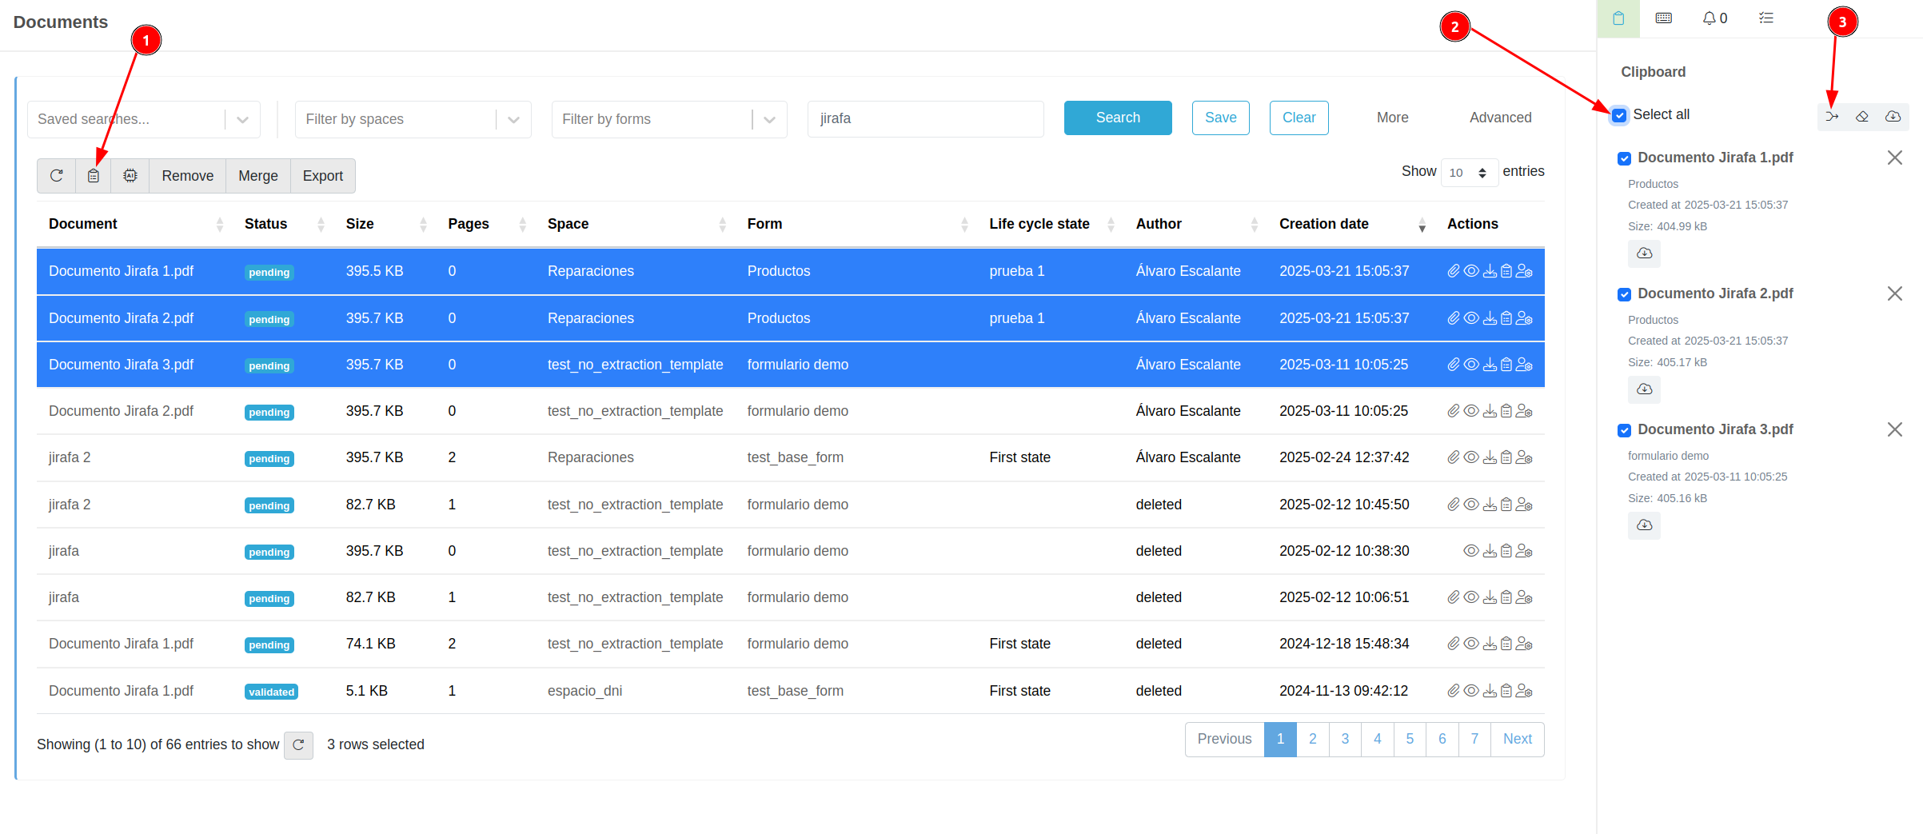Image resolution: width=1923 pixels, height=834 pixels.
Task: Click the refresh icon in the table toolbar
Action: 57,176
